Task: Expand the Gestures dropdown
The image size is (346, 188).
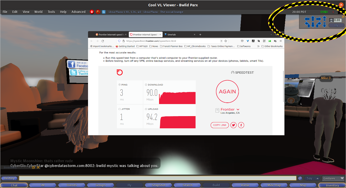Action: [333, 178]
